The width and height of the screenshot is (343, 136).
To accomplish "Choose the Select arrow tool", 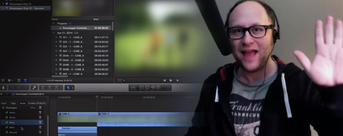I will 68,88.
